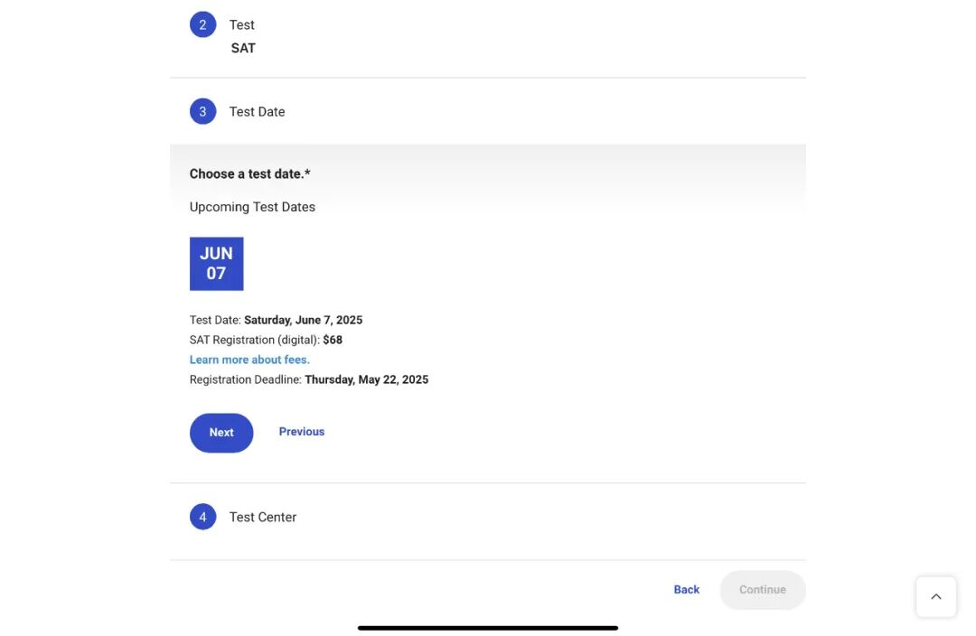This screenshot has height=636, width=976.
Task: Go to the Previous test date
Action: (x=302, y=432)
